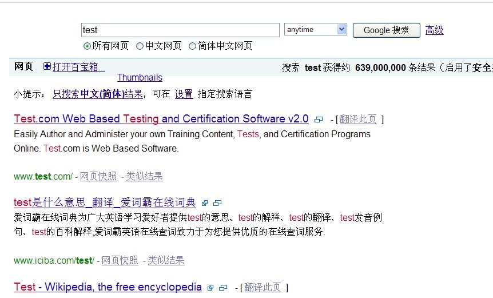Click the 网页 tab label
The width and height of the screenshot is (493, 298).
coord(23,66)
